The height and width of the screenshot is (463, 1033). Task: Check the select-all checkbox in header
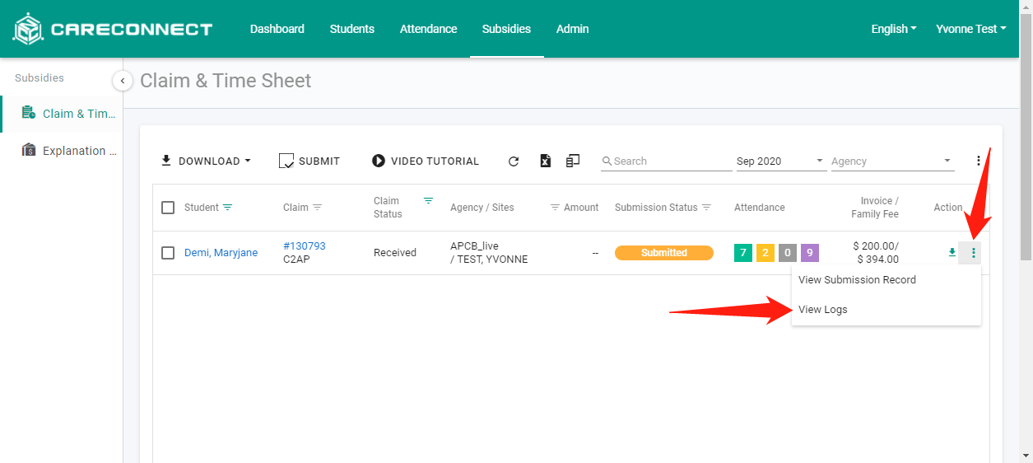[x=168, y=208]
